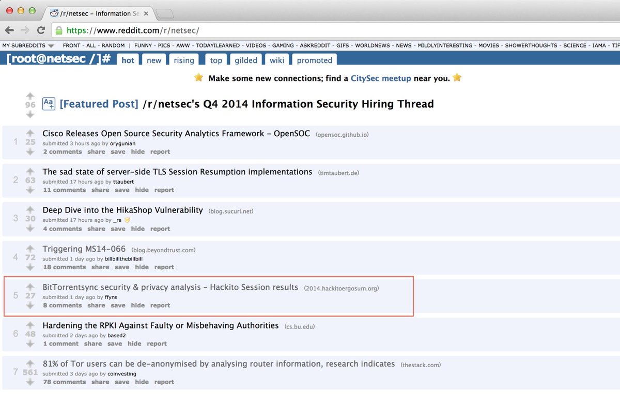This screenshot has width=620, height=394.
Task: Upvote the Q4 2014 Hiring Thread post
Action: 30,95
